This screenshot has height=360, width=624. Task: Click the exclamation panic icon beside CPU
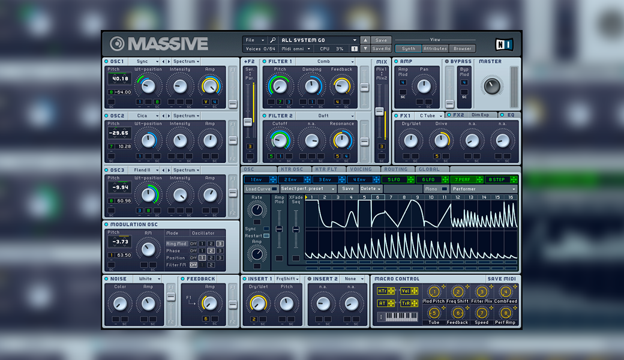point(354,49)
